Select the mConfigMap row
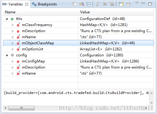 [78, 61]
